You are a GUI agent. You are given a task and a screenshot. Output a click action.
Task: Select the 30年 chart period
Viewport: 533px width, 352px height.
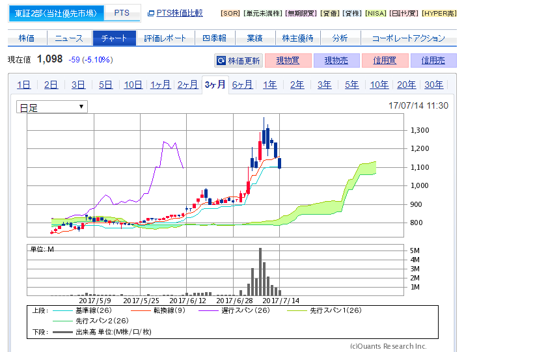pyautogui.click(x=433, y=85)
